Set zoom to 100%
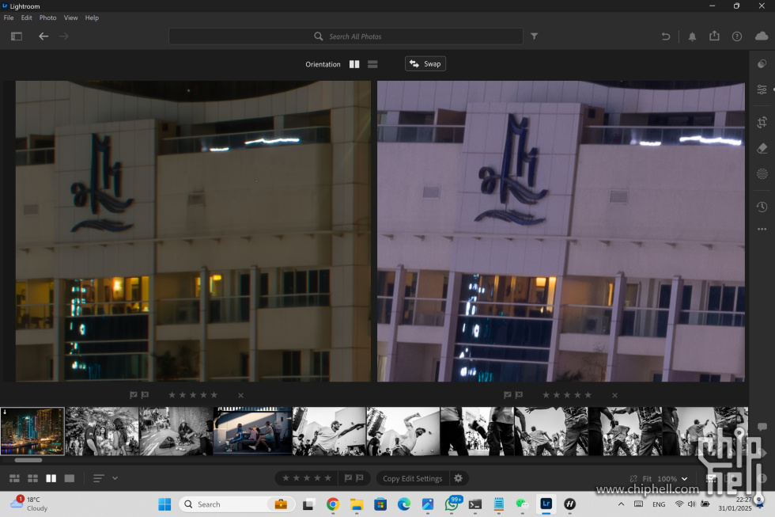This screenshot has height=517, width=775. pyautogui.click(x=667, y=479)
